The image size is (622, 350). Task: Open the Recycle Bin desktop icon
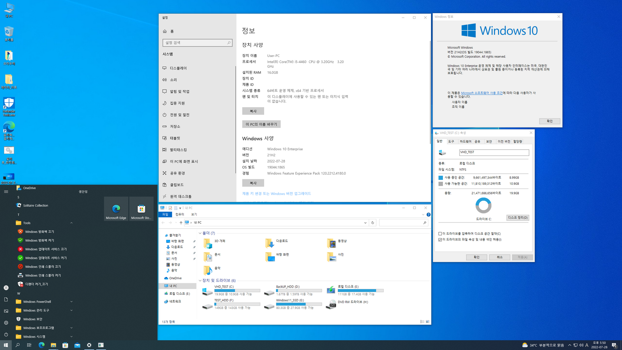click(9, 34)
